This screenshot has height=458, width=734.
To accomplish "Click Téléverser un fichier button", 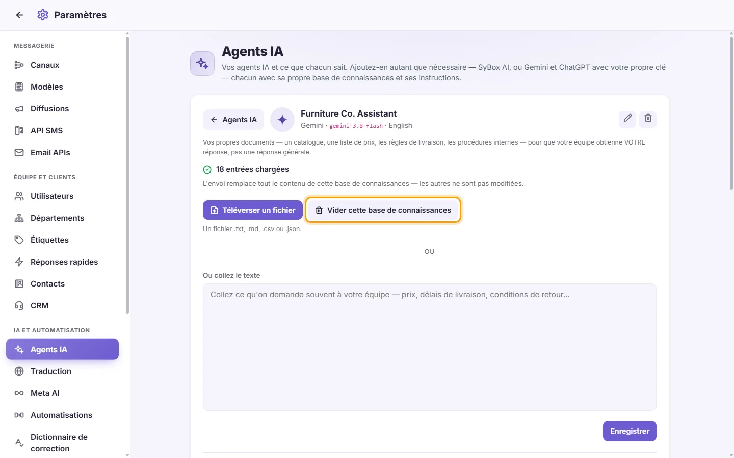I will coord(253,210).
